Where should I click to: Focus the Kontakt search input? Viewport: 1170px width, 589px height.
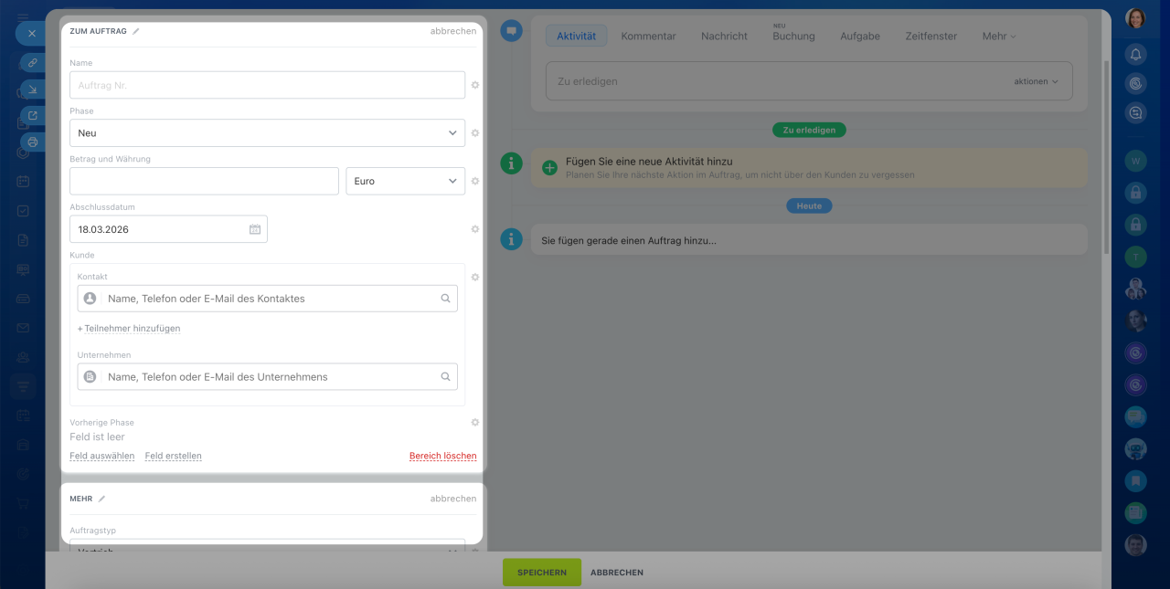(267, 299)
